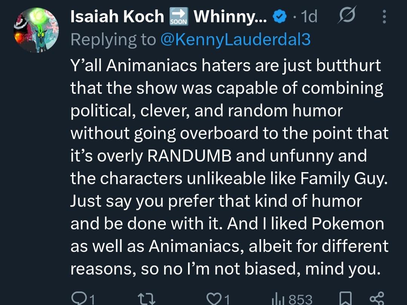Open the three-dot more options menu
Viewport: 407px width, 305px height.
pos(384,17)
